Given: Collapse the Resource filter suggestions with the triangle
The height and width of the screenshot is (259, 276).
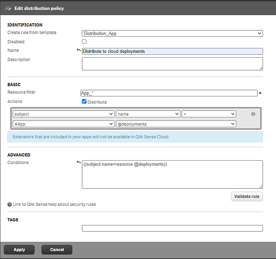Looking at the screenshot, I should [260, 93].
